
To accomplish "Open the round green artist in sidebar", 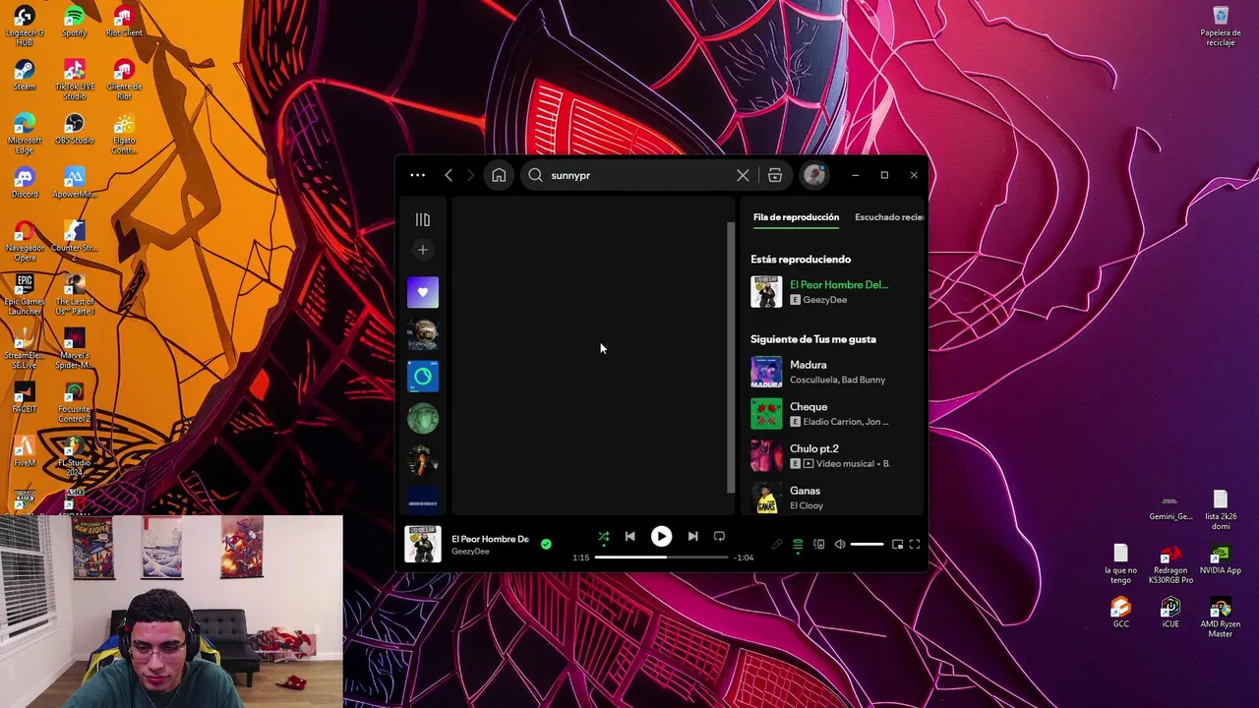I will (x=423, y=419).
